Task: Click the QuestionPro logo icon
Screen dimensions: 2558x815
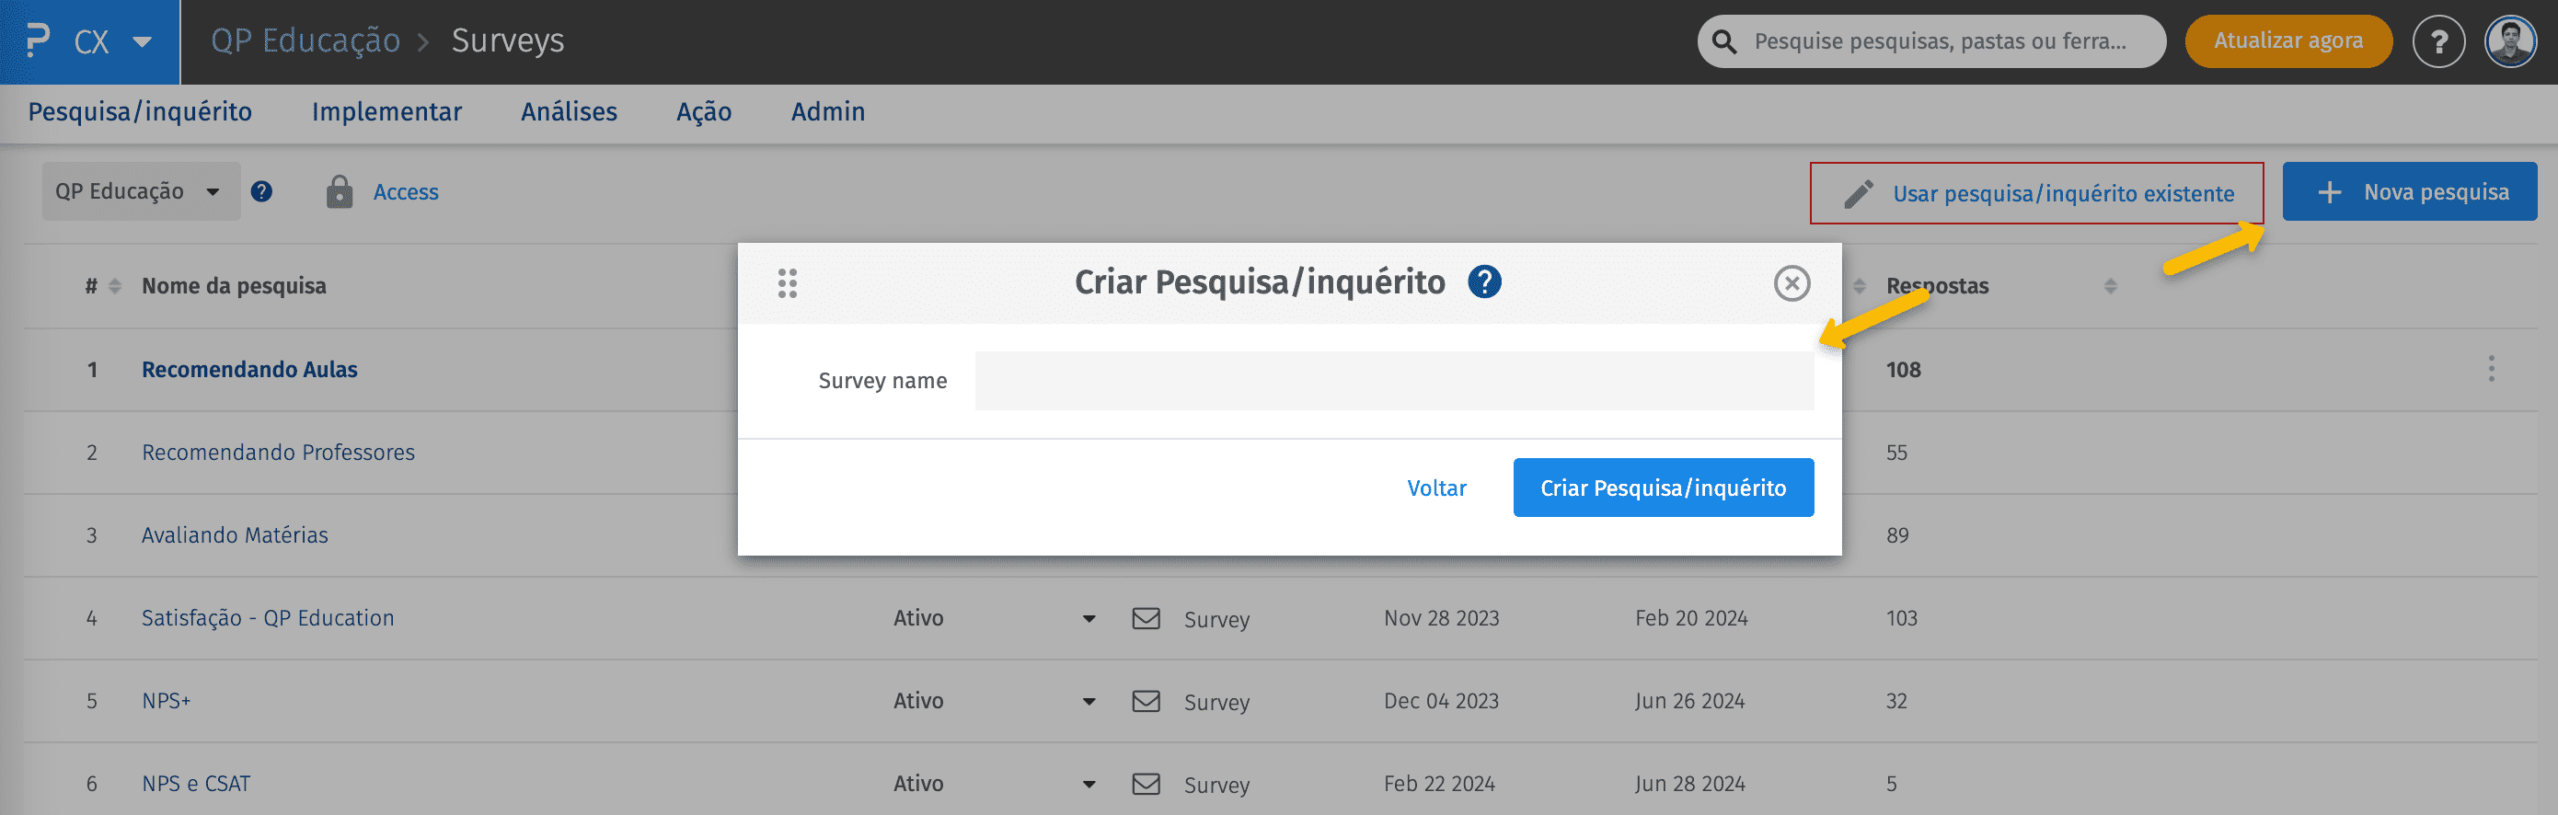Action: click(x=38, y=40)
